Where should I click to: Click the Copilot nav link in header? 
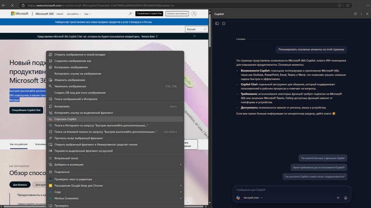tap(60, 14)
